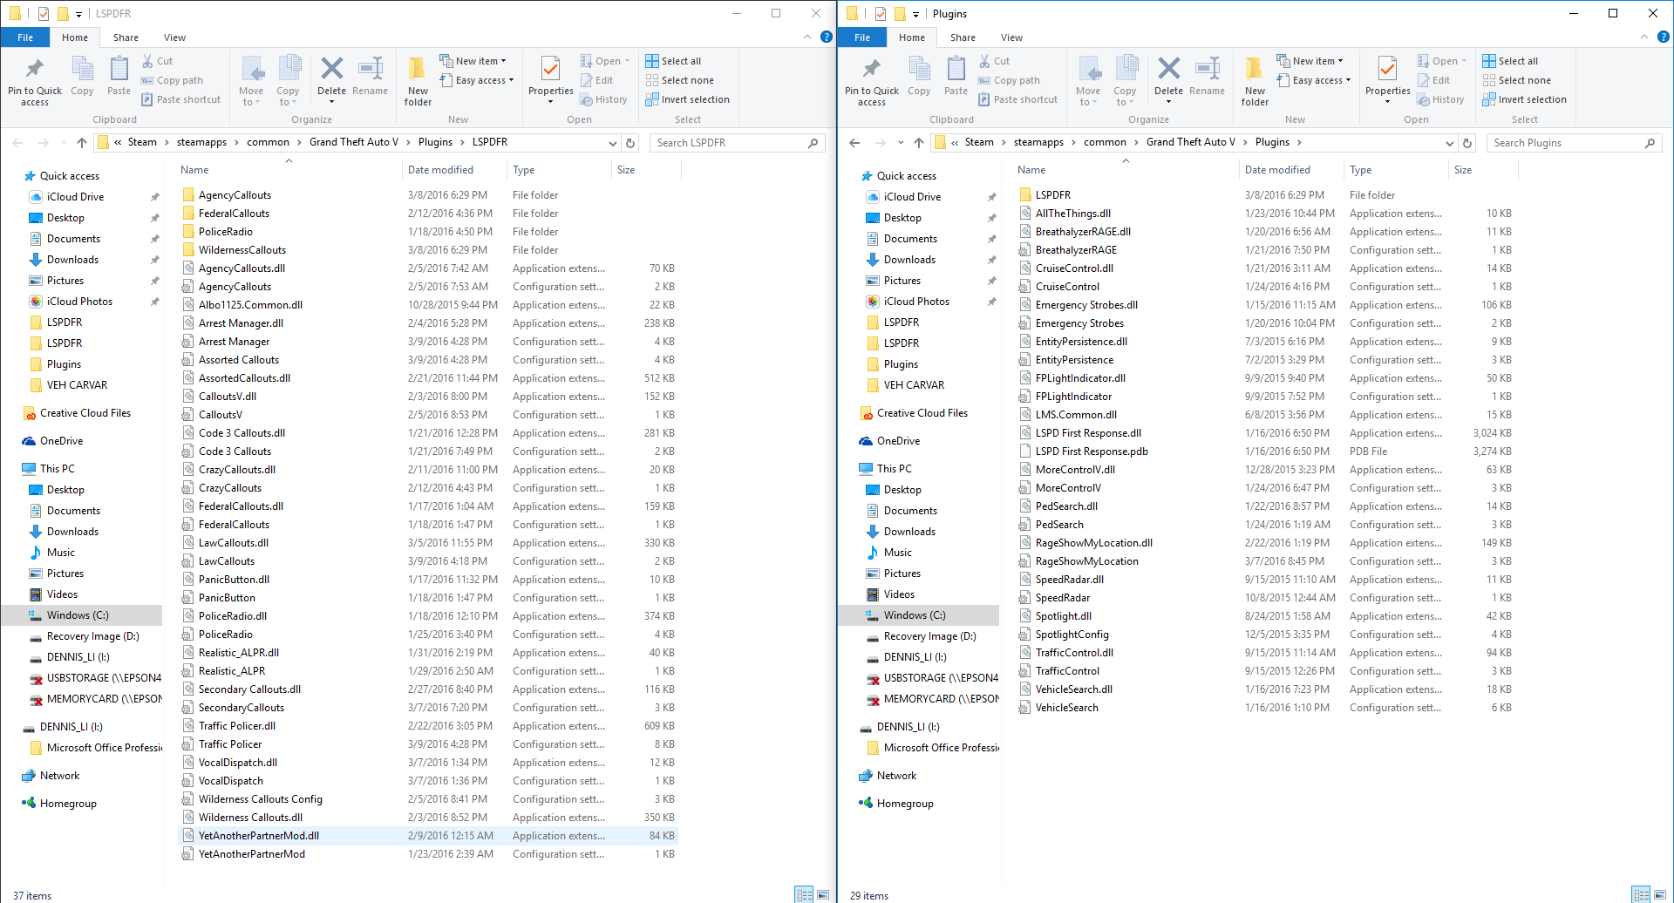
Task: Click steamapps breadcrumb in Plugins window
Action: pyautogui.click(x=1038, y=142)
